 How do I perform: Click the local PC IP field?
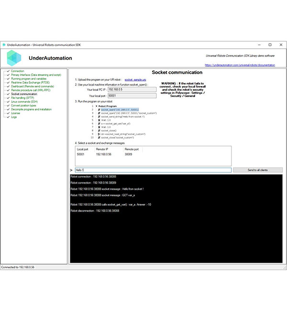(132, 89)
